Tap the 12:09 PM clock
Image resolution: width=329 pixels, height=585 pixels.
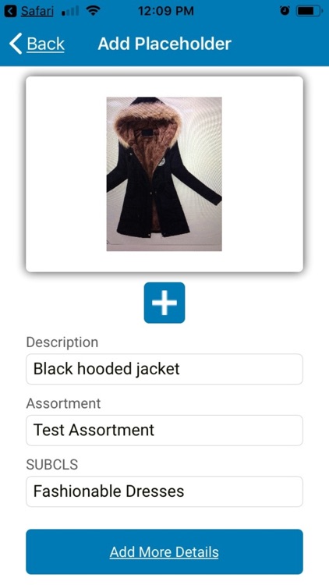pyautogui.click(x=165, y=11)
